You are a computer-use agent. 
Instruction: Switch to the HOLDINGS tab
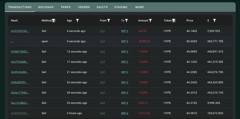click(x=46, y=7)
